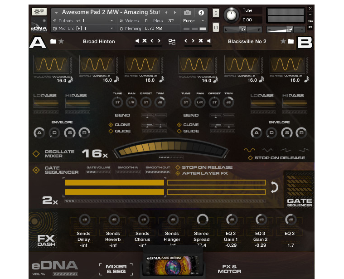Viewport: 344px width, 279px height.
Task: Adjust the Gate Volume slider
Action: pyautogui.click(x=98, y=172)
